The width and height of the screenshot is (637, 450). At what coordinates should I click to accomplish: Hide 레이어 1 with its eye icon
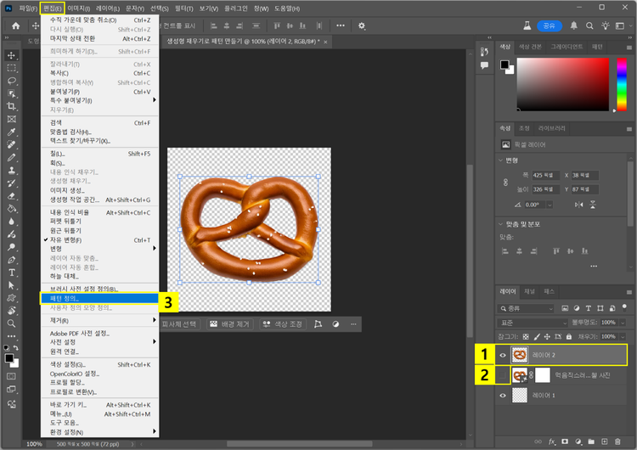(x=505, y=396)
